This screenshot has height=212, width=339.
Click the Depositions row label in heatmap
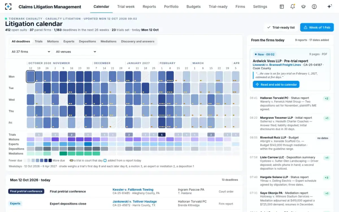[x=16, y=149]
